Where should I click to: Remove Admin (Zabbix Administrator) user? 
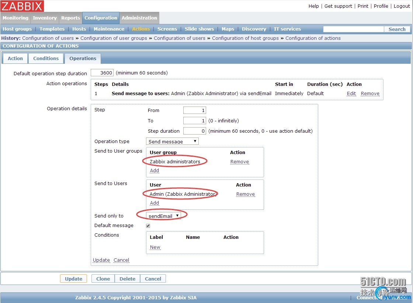pos(245,194)
